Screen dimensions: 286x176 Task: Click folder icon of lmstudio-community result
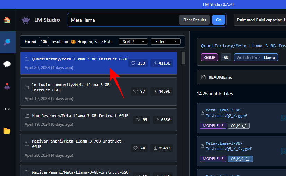click(27, 87)
